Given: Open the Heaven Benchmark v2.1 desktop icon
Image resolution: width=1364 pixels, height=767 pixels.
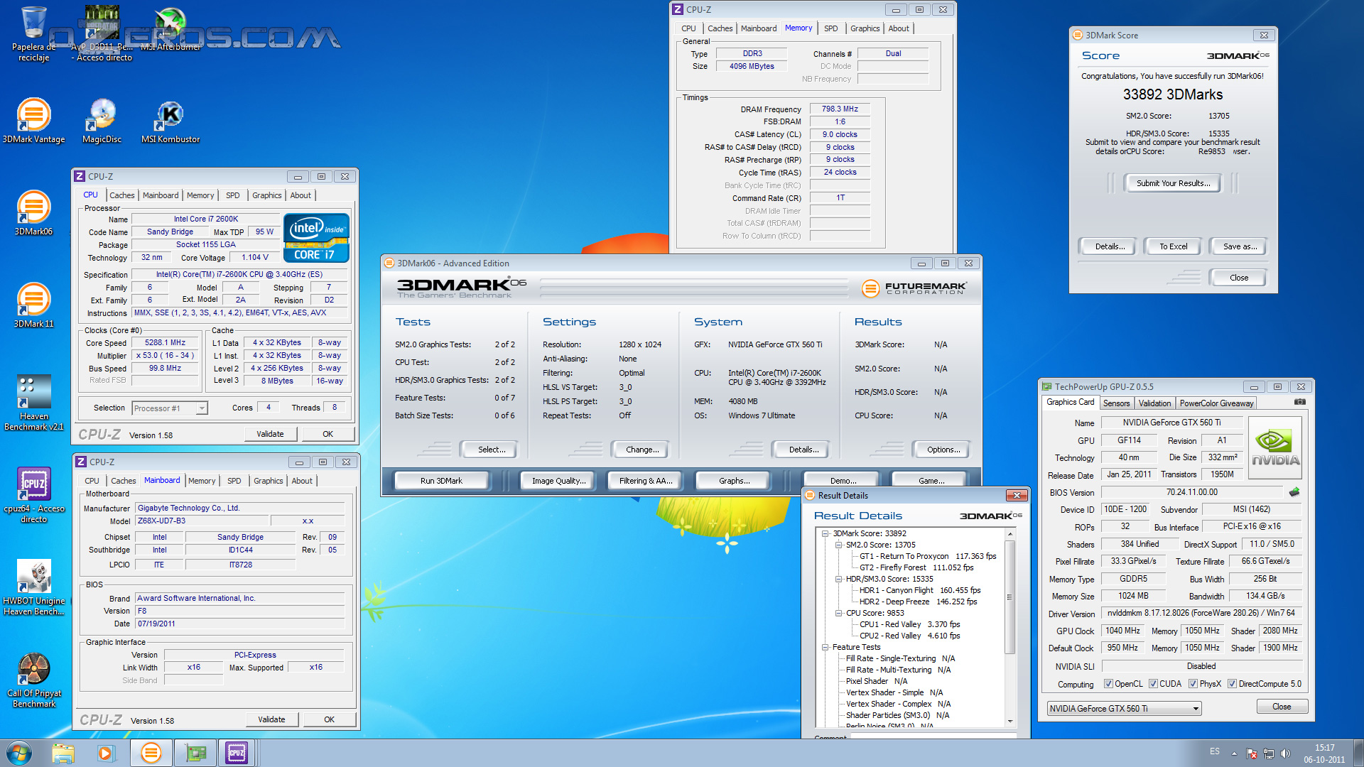Looking at the screenshot, I should [33, 403].
